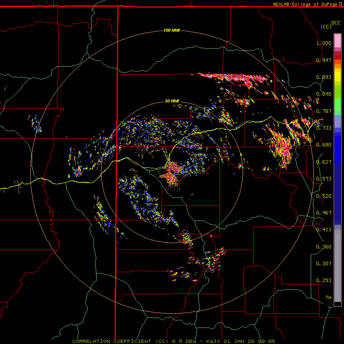Select the 0.893 color scale value
The height and width of the screenshot is (344, 344).
click(324, 77)
